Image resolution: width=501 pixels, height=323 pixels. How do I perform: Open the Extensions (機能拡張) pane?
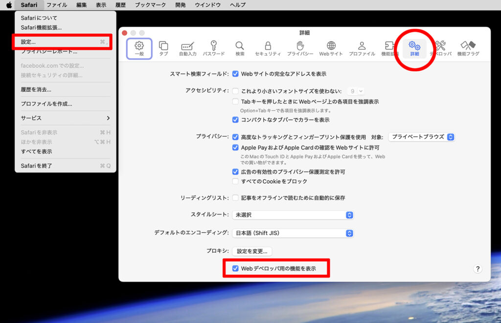coord(389,48)
